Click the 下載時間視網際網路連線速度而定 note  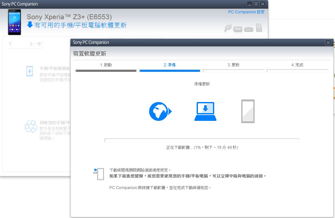coord(140,170)
